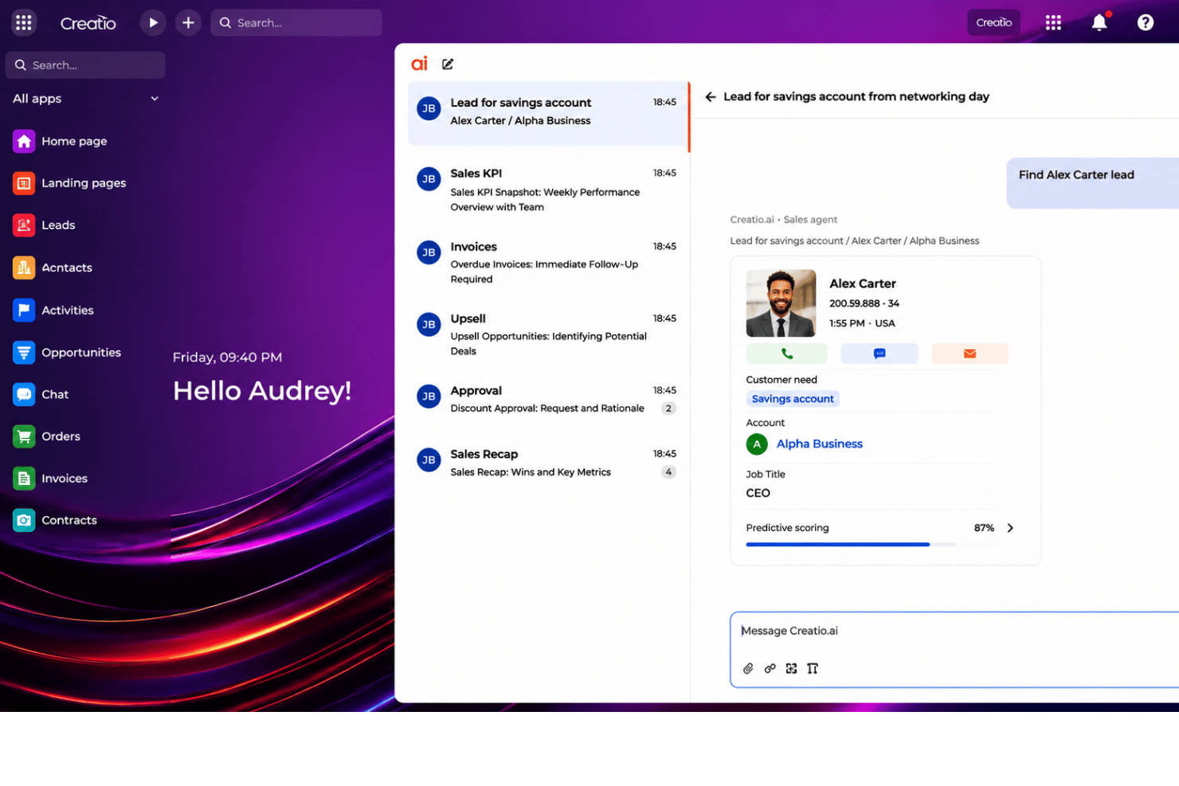The height and width of the screenshot is (786, 1179).
Task: Click the Predictive scoring progress bar
Action: pos(851,545)
